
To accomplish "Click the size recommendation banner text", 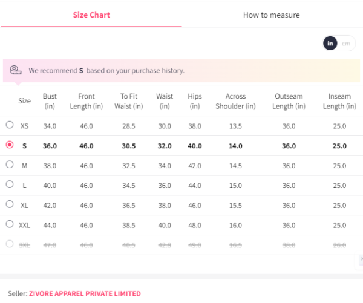I will click(x=106, y=71).
